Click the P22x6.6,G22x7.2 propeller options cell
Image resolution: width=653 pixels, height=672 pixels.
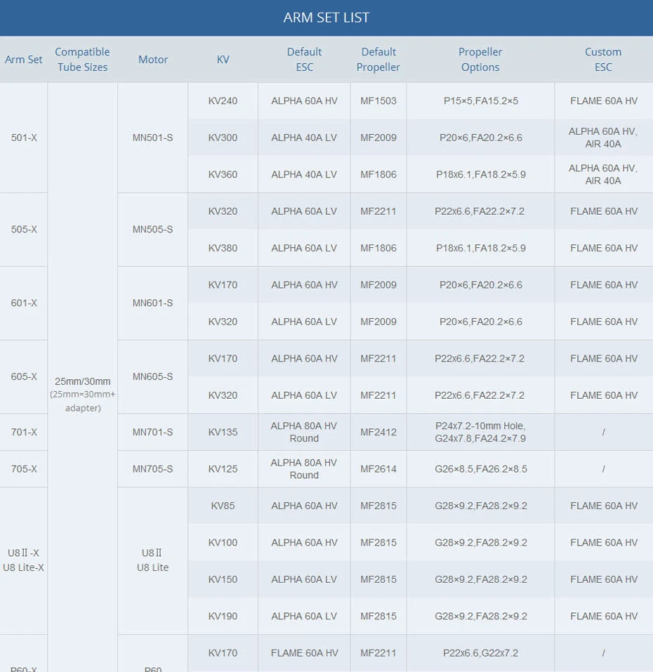click(x=480, y=653)
